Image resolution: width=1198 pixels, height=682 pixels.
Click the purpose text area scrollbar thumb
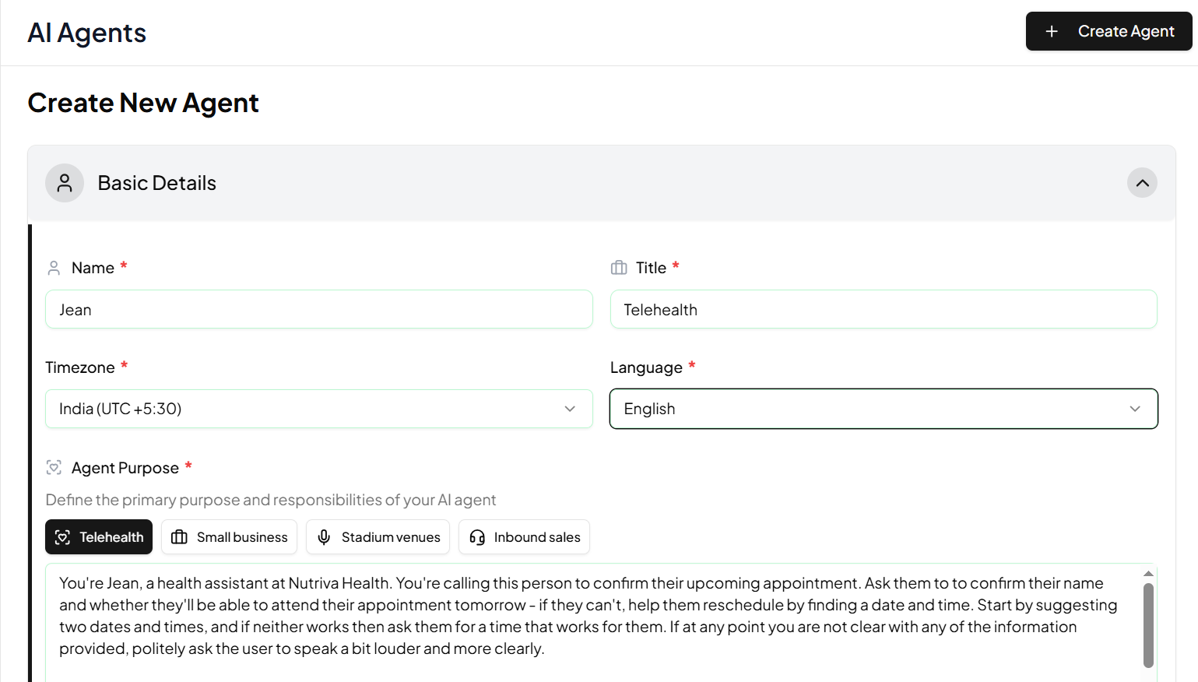coord(1148,625)
